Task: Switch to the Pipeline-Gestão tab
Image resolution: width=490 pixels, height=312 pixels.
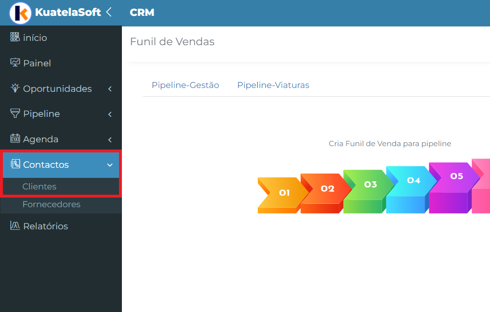Action: pyautogui.click(x=185, y=85)
